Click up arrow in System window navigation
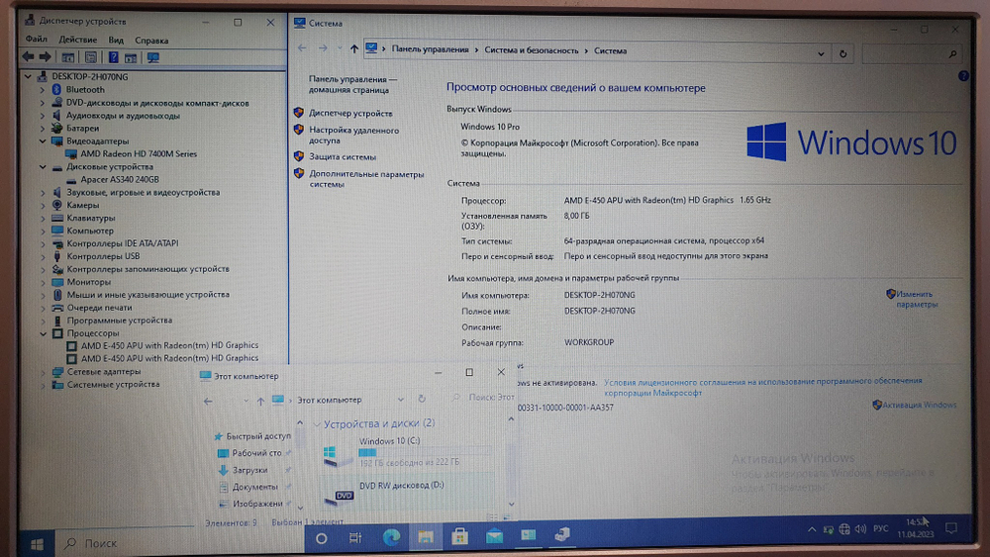The image size is (990, 557). pos(354,48)
